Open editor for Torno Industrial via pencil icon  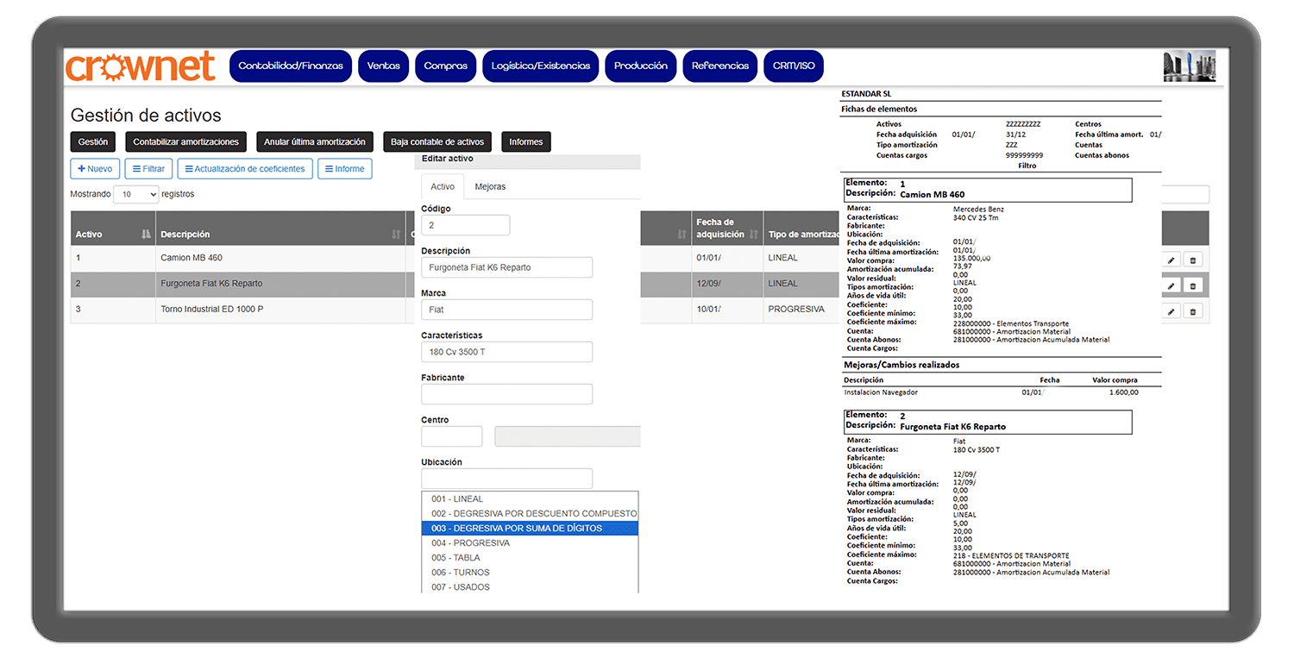(x=1171, y=311)
